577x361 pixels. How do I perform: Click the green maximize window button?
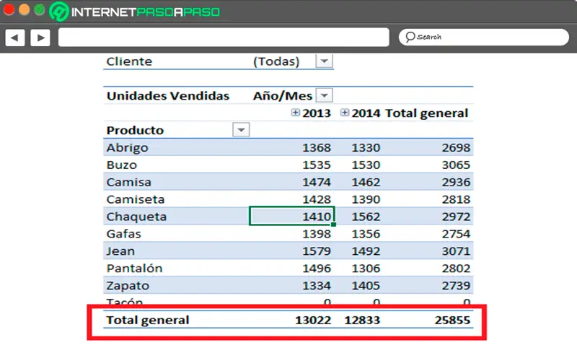point(40,9)
